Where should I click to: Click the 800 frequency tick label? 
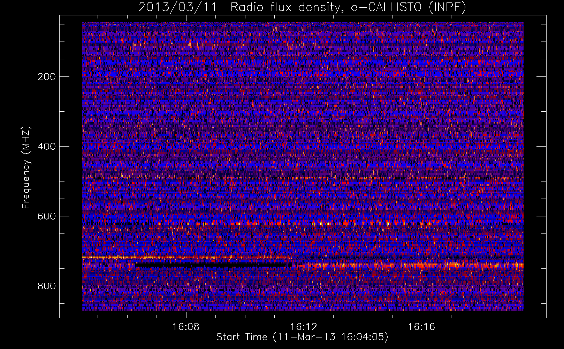coord(47,286)
